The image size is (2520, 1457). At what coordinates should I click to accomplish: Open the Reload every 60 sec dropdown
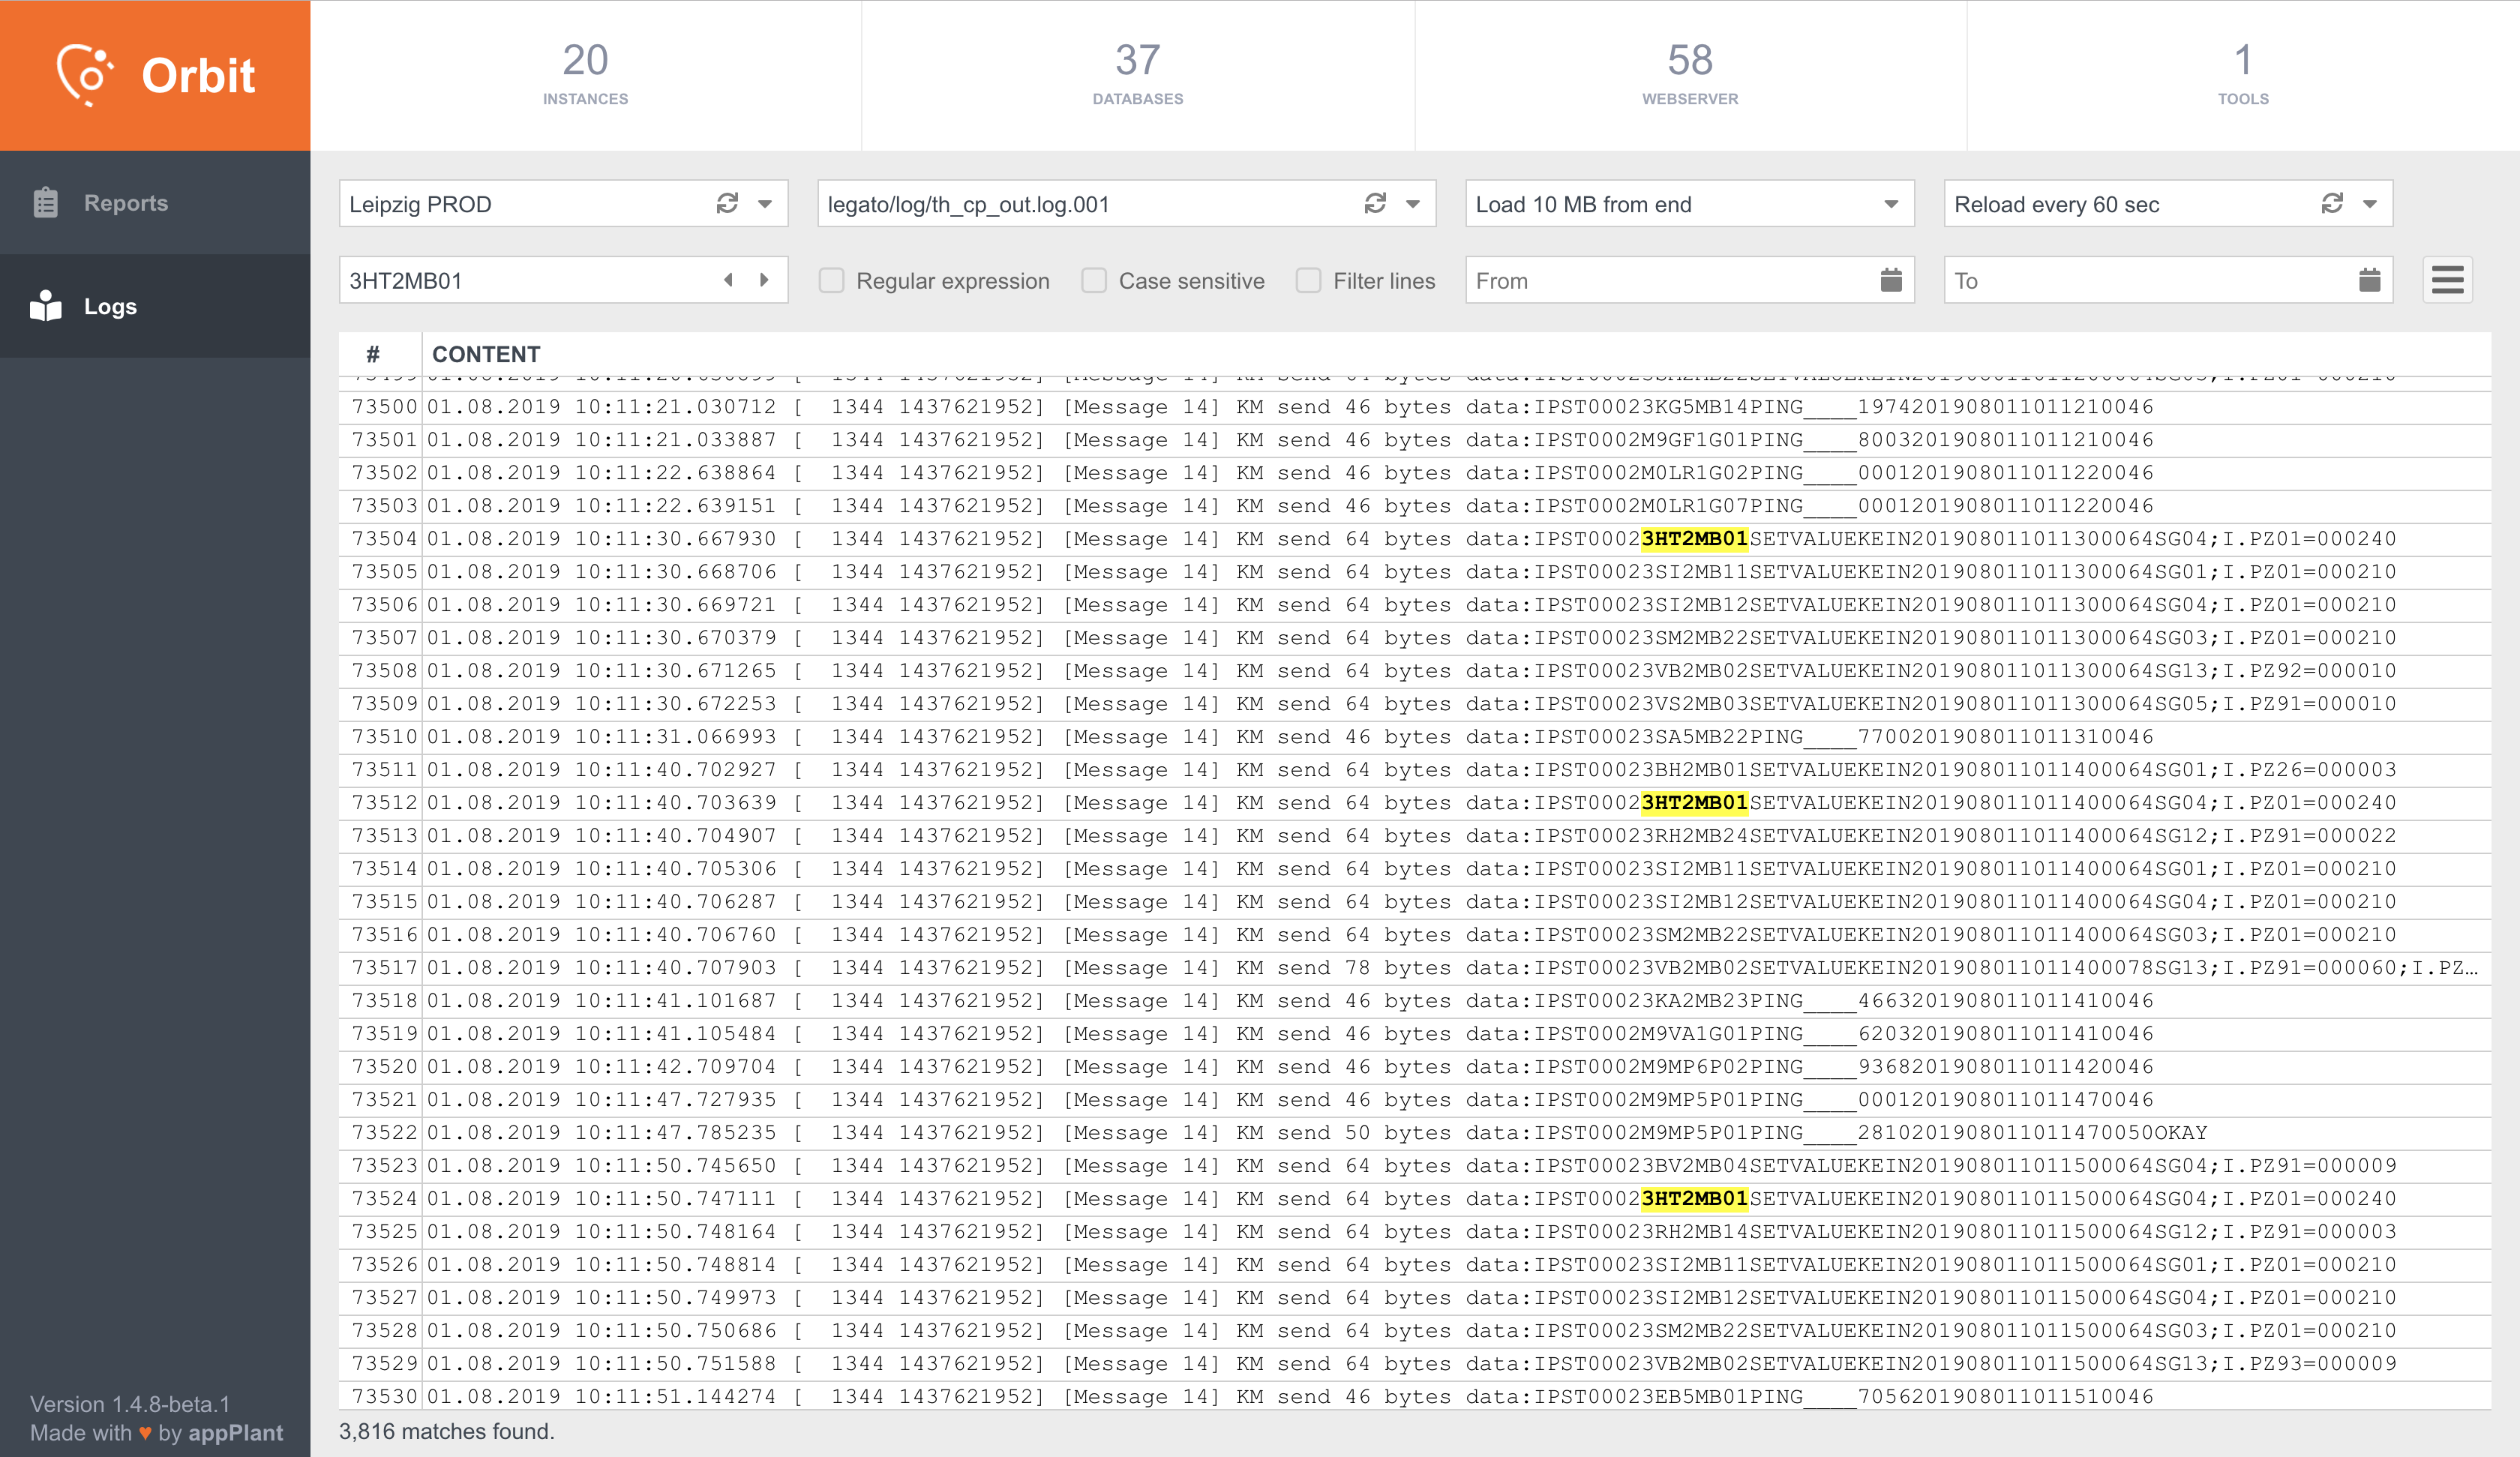click(x=2369, y=204)
